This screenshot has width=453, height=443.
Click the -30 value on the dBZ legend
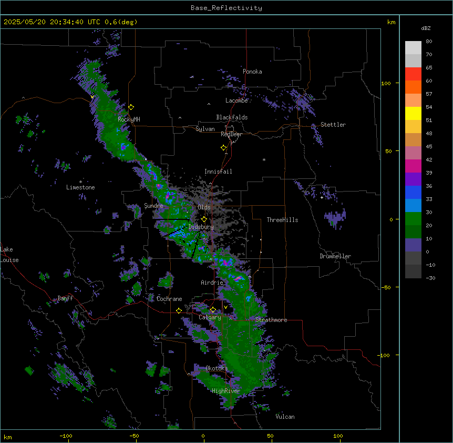coord(430,278)
